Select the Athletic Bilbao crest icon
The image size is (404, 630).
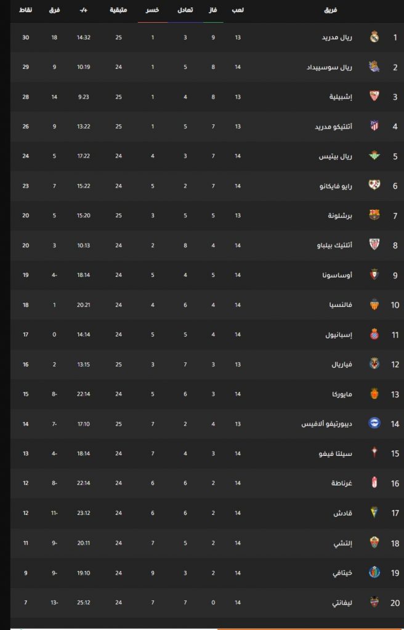(x=374, y=245)
